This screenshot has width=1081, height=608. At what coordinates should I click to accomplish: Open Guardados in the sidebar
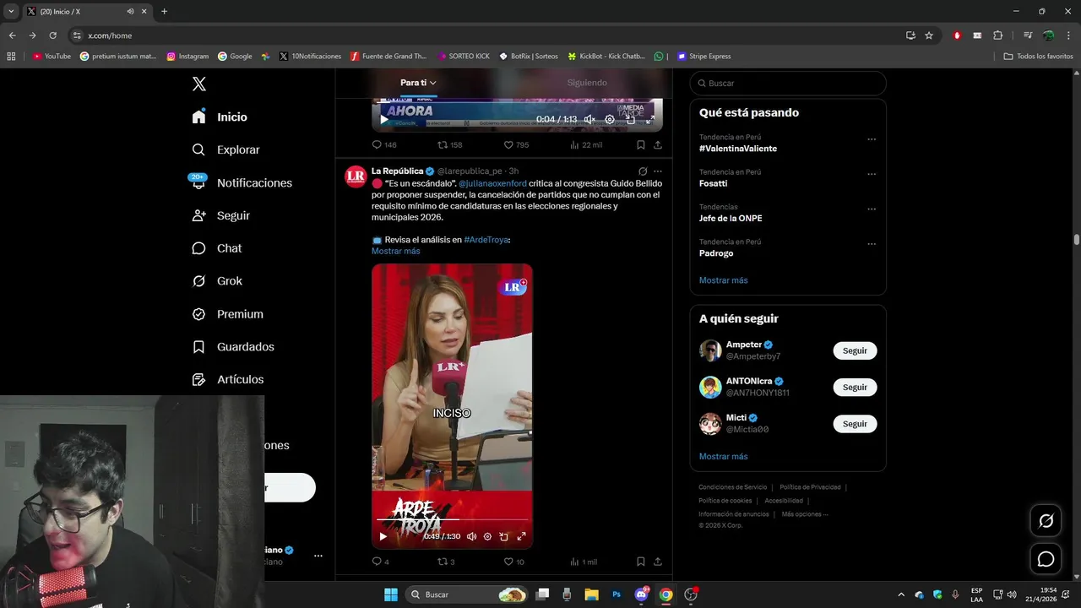pyautogui.click(x=232, y=347)
